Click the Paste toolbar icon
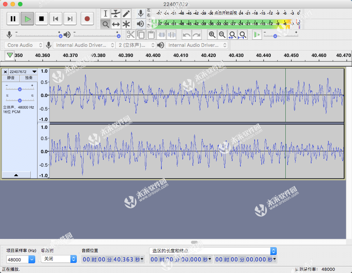Screen dimensions: 352x273 coord(151,34)
